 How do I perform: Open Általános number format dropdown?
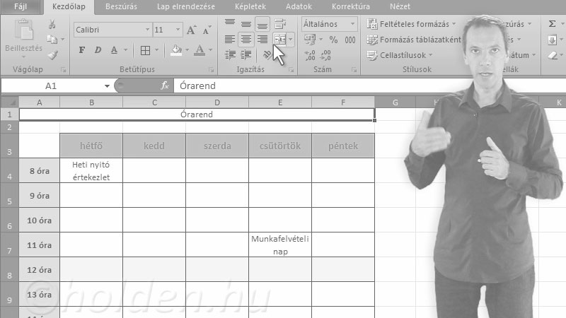(352, 24)
